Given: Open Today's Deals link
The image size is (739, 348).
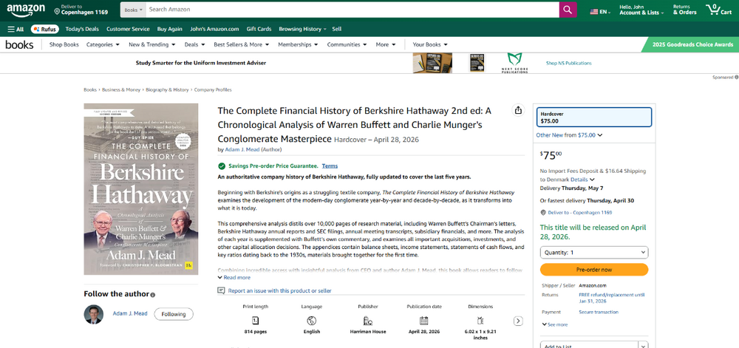Looking at the screenshot, I should (82, 30).
